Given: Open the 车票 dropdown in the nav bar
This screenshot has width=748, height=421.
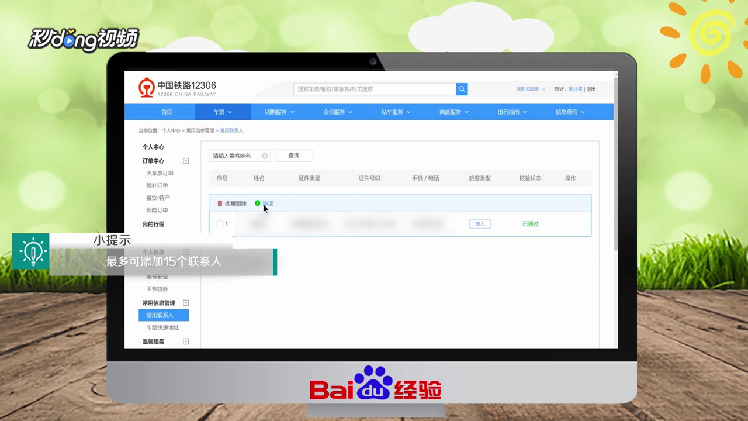Looking at the screenshot, I should pos(223,112).
